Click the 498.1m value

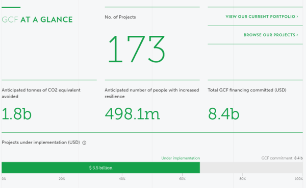pyautogui.click(x=132, y=114)
